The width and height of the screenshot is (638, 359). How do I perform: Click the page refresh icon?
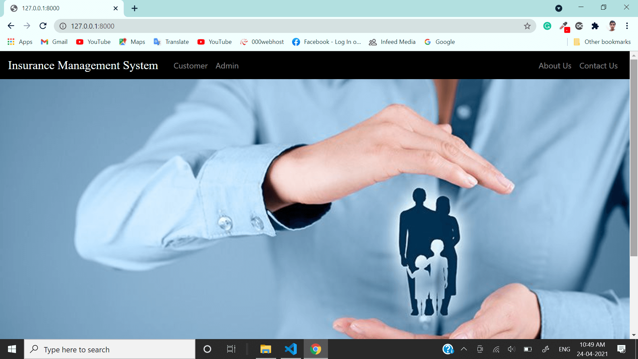[x=43, y=26]
